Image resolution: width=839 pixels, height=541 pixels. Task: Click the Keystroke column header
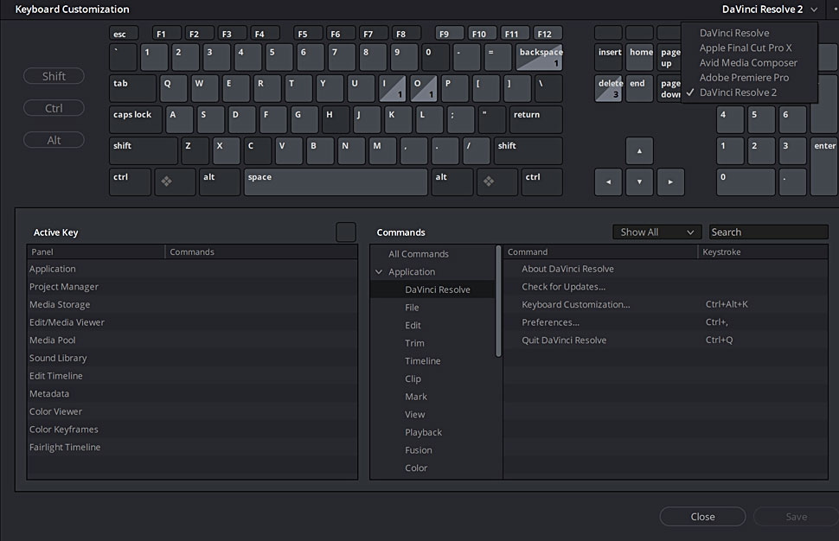pyautogui.click(x=763, y=251)
